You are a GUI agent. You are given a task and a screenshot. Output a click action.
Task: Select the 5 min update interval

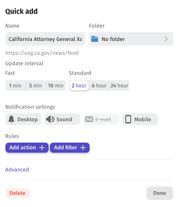(x=36, y=85)
